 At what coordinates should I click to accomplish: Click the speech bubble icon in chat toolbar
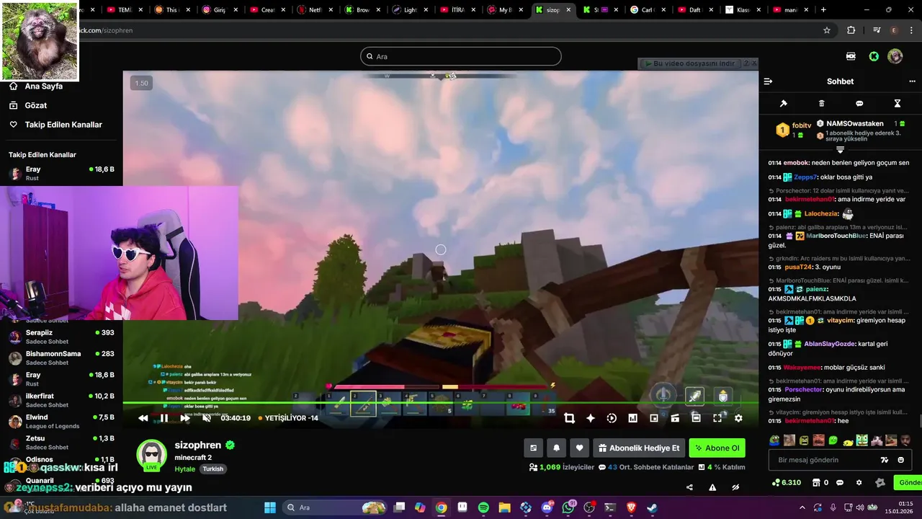859,104
